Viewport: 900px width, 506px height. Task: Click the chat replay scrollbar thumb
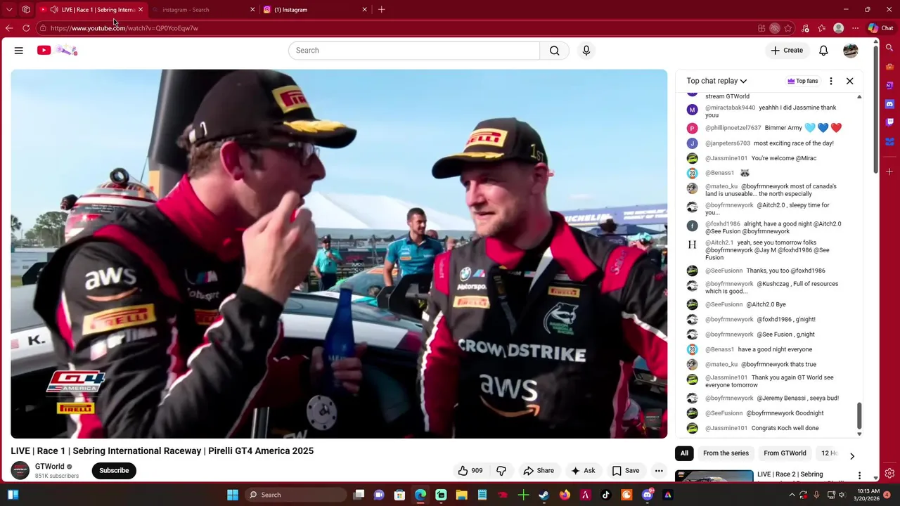coord(859,416)
